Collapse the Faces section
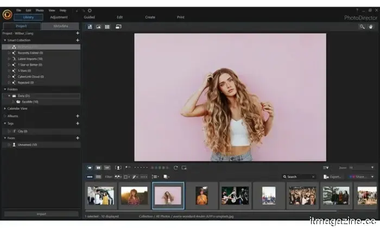Image resolution: width=380 pixels, height=228 pixels. pos(5,138)
